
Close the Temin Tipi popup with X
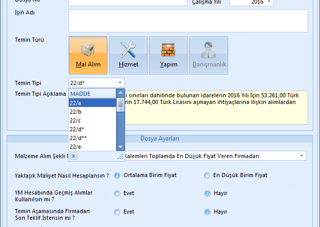73,156
